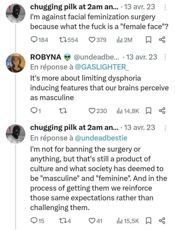
Task: Share the first tweet with 2M views
Action: click(162, 40)
